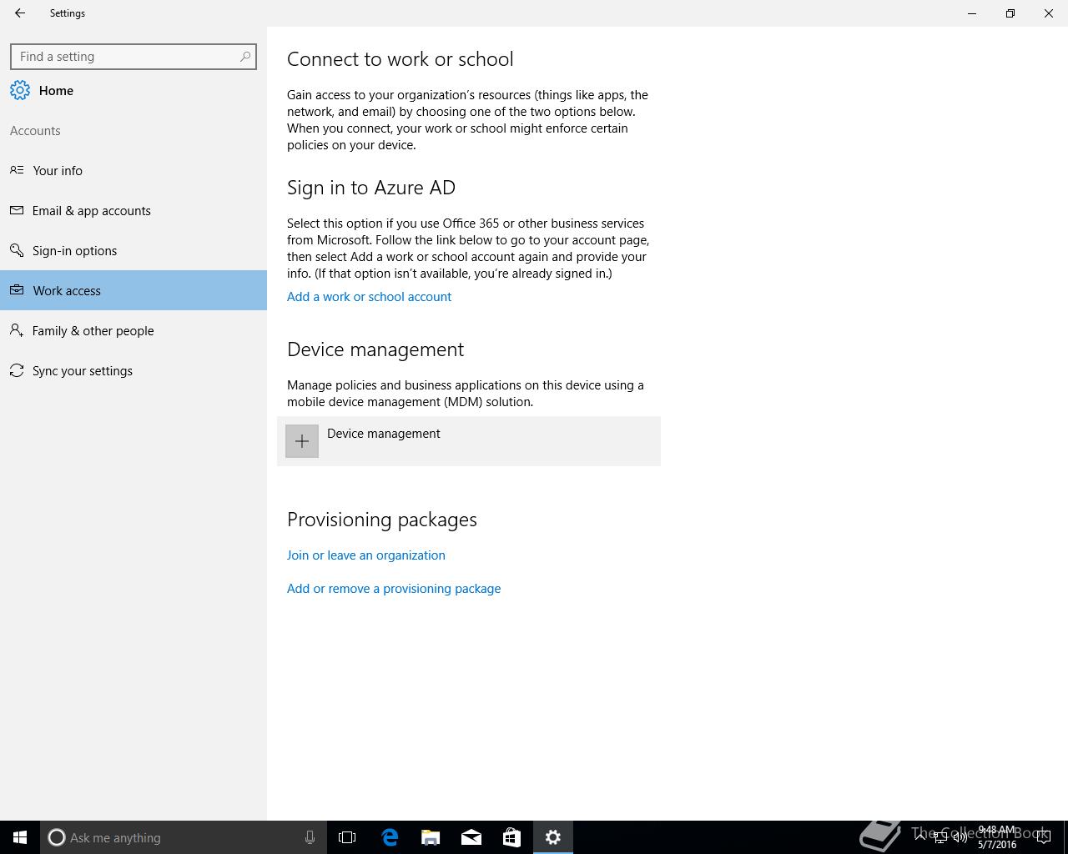Click the Sign-in options key icon
The image size is (1068, 854).
point(17,250)
